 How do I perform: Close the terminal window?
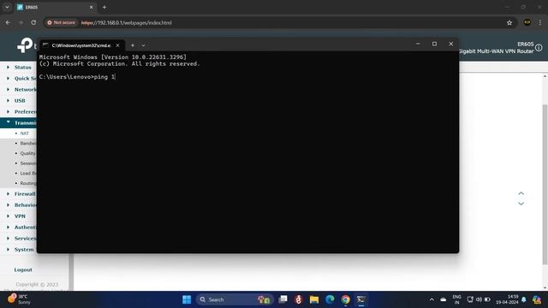pyautogui.click(x=451, y=44)
